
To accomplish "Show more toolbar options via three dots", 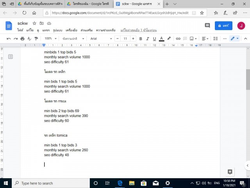I will tap(225, 38).
